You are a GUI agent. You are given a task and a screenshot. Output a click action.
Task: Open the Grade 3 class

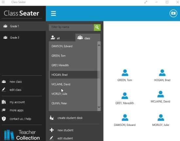click(23, 37)
